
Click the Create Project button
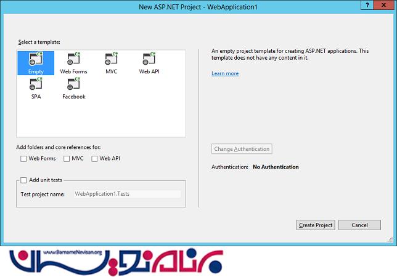(316, 225)
